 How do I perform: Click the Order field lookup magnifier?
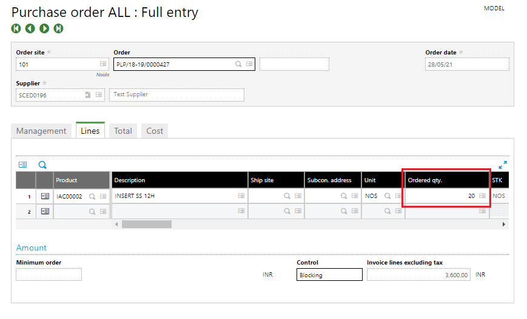pyautogui.click(x=238, y=64)
